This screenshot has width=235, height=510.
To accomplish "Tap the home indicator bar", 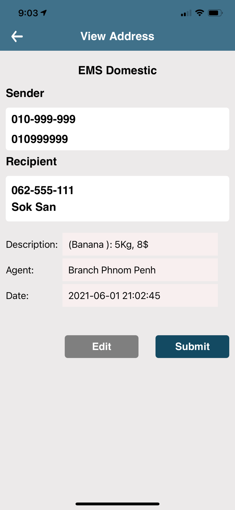I will (x=117, y=504).
